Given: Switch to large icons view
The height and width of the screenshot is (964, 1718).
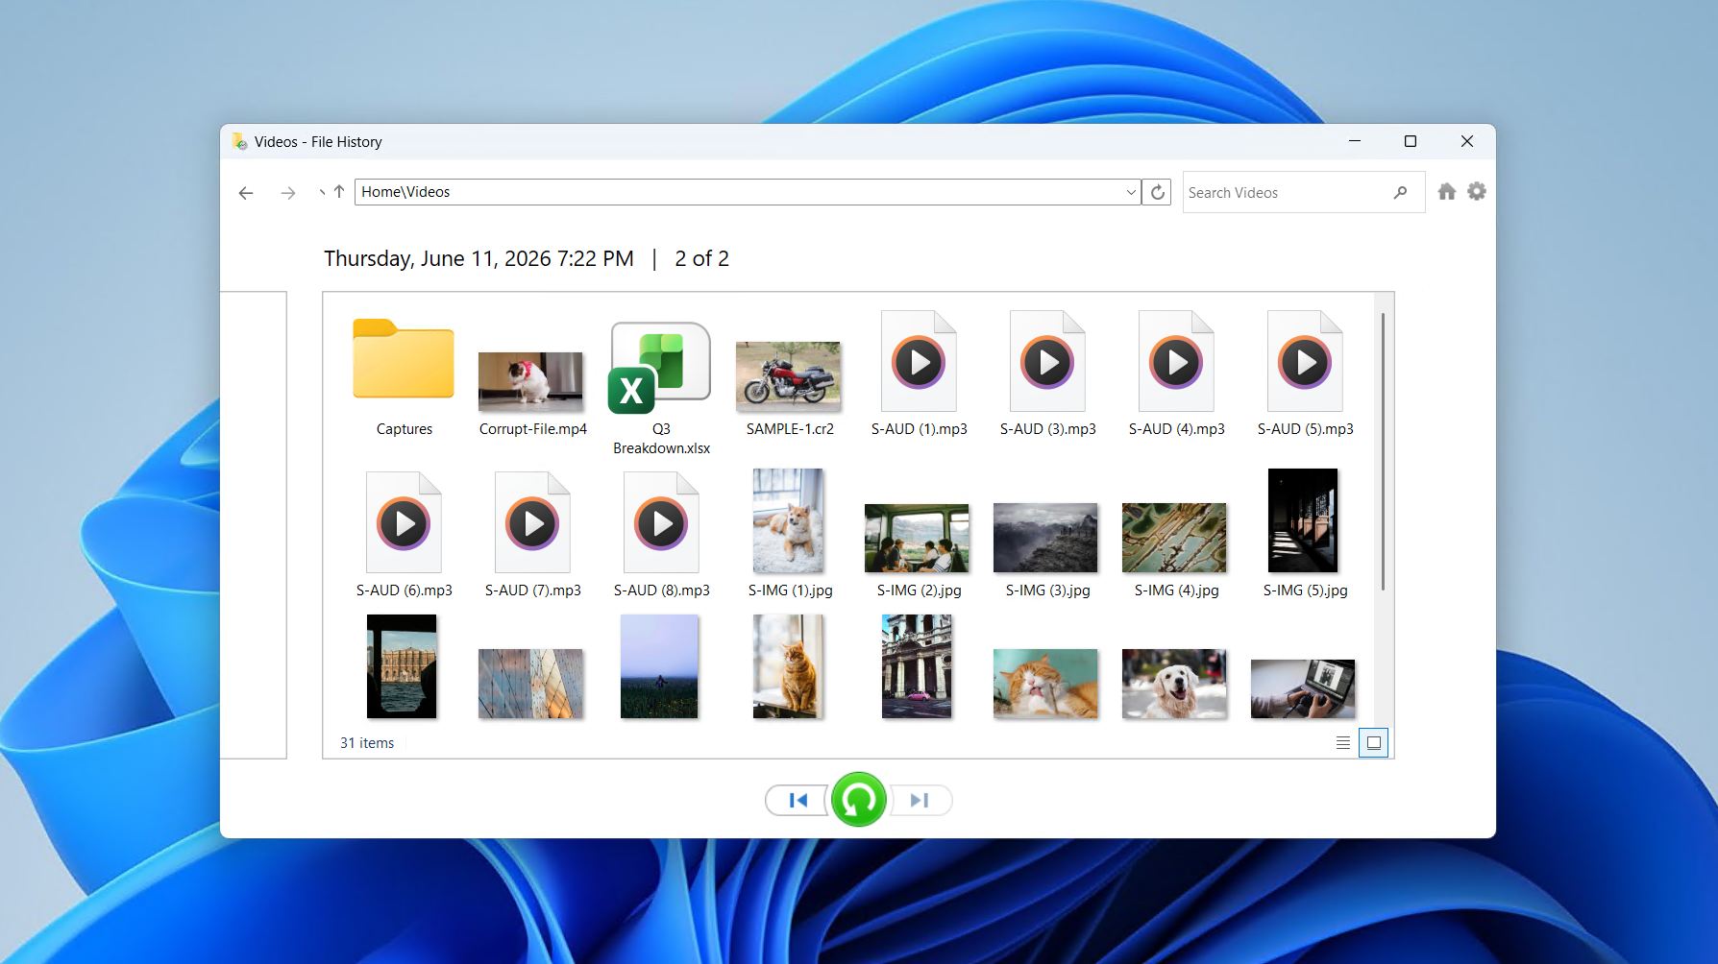Looking at the screenshot, I should (1374, 743).
